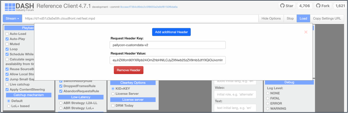Click text initial lang input
The height and width of the screenshot is (113, 348).
tap(235, 108)
